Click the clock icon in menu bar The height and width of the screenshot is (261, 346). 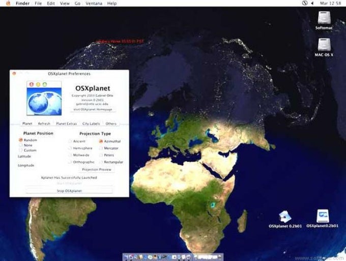pos(305,3)
